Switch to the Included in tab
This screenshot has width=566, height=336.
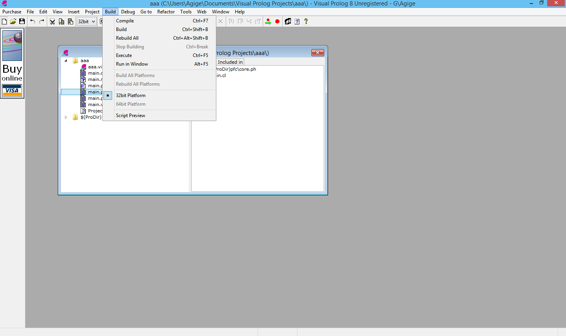tap(230, 62)
